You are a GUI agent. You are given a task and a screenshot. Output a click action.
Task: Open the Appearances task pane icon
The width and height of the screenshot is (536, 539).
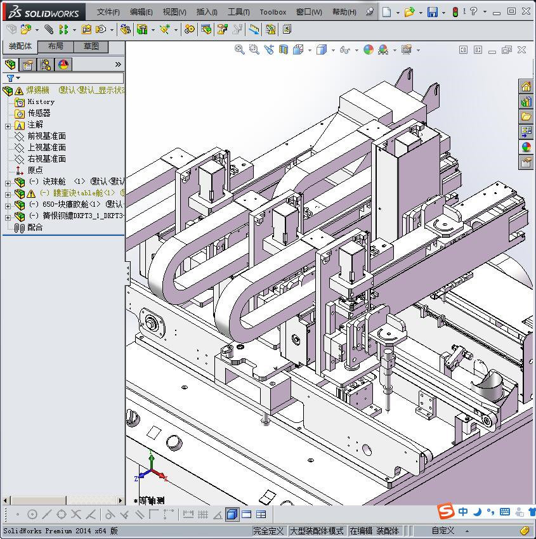pyautogui.click(x=526, y=147)
